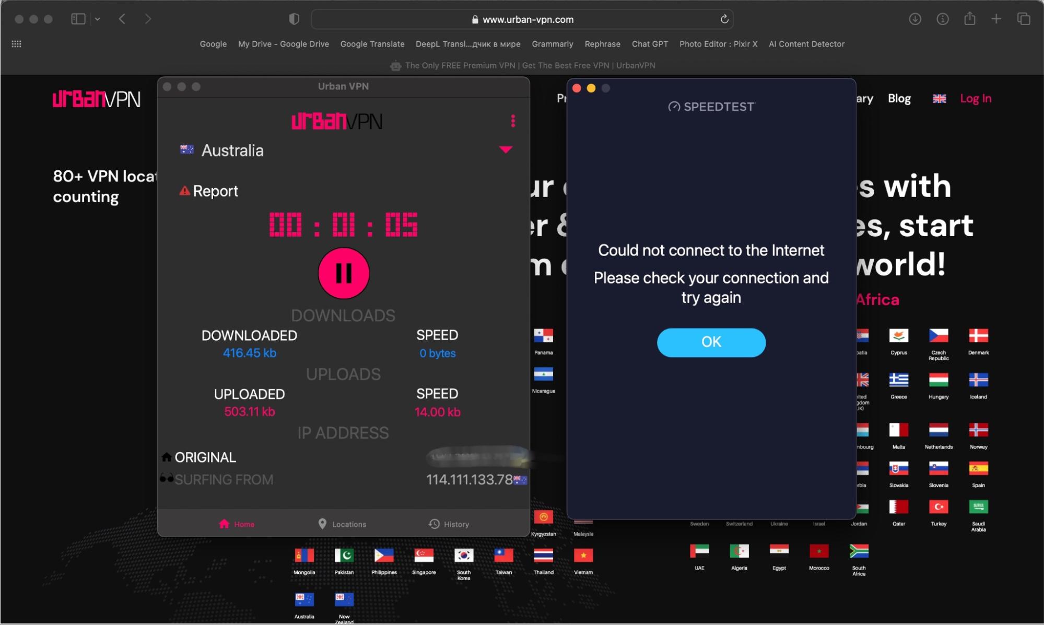This screenshot has width=1044, height=625.
Task: Open the language selector UK flag
Action: pyautogui.click(x=939, y=99)
